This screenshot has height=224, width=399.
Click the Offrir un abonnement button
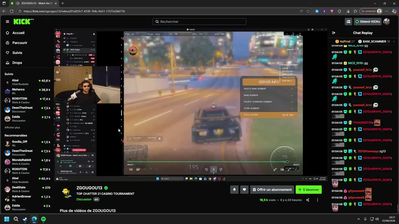[x=272, y=189]
